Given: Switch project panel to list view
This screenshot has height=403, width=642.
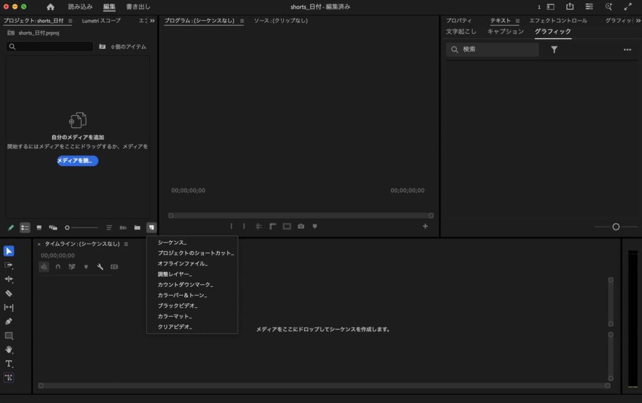Looking at the screenshot, I should 25,228.
